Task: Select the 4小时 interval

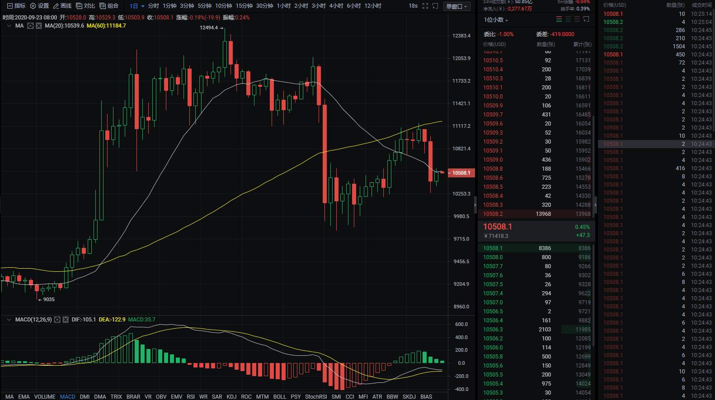Action: (336, 6)
